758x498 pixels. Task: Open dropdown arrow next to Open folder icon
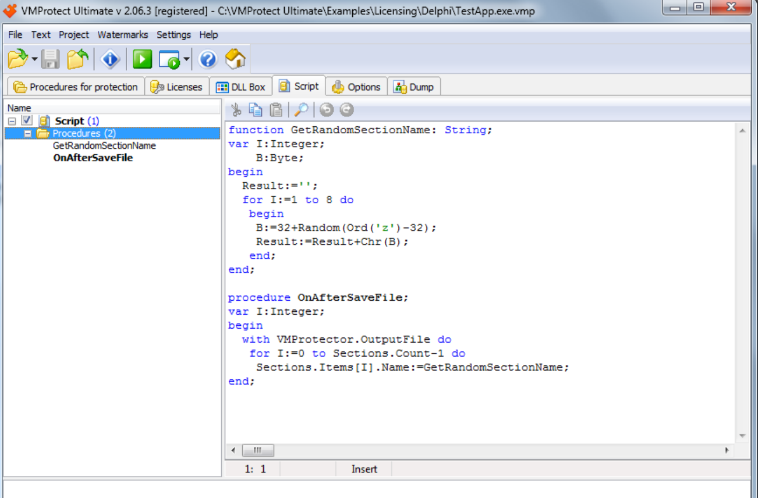pyautogui.click(x=34, y=59)
